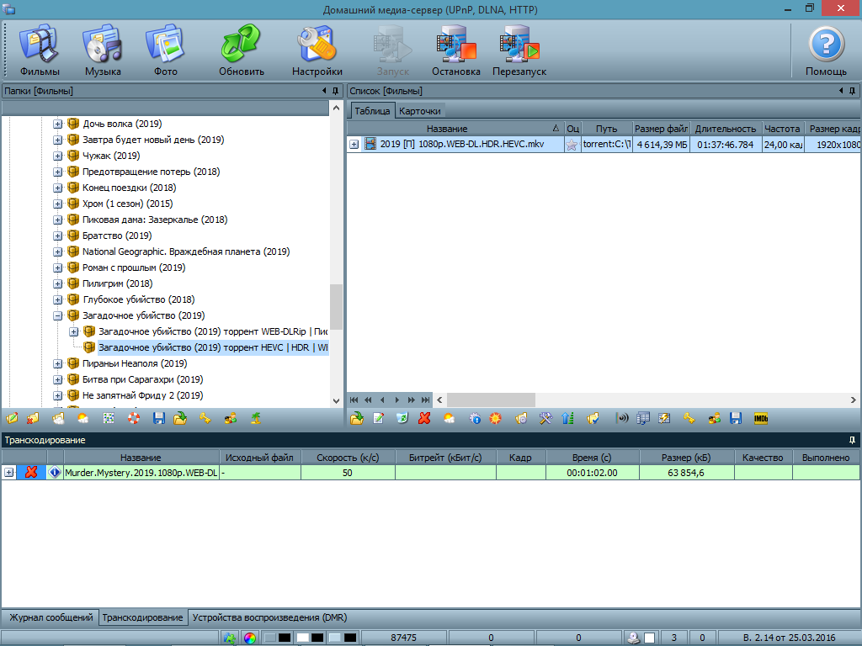Expand the Murder.Mystery transcoding row
Image resolution: width=862 pixels, height=646 pixels.
(x=9, y=473)
